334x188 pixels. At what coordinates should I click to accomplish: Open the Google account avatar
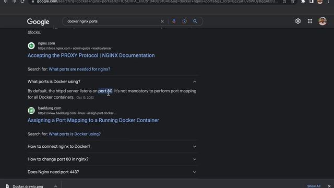[323, 21]
